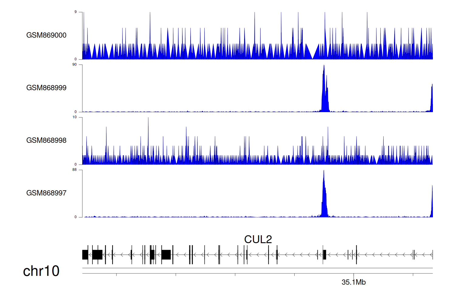Click the 35.1Mb axis position label
The image size is (456, 297).
point(354,282)
